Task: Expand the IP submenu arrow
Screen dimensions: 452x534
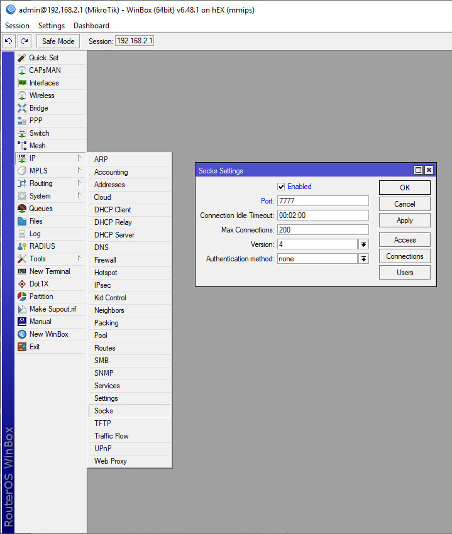Action: (79, 158)
